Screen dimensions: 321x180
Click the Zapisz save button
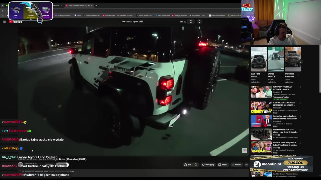click(x=223, y=165)
